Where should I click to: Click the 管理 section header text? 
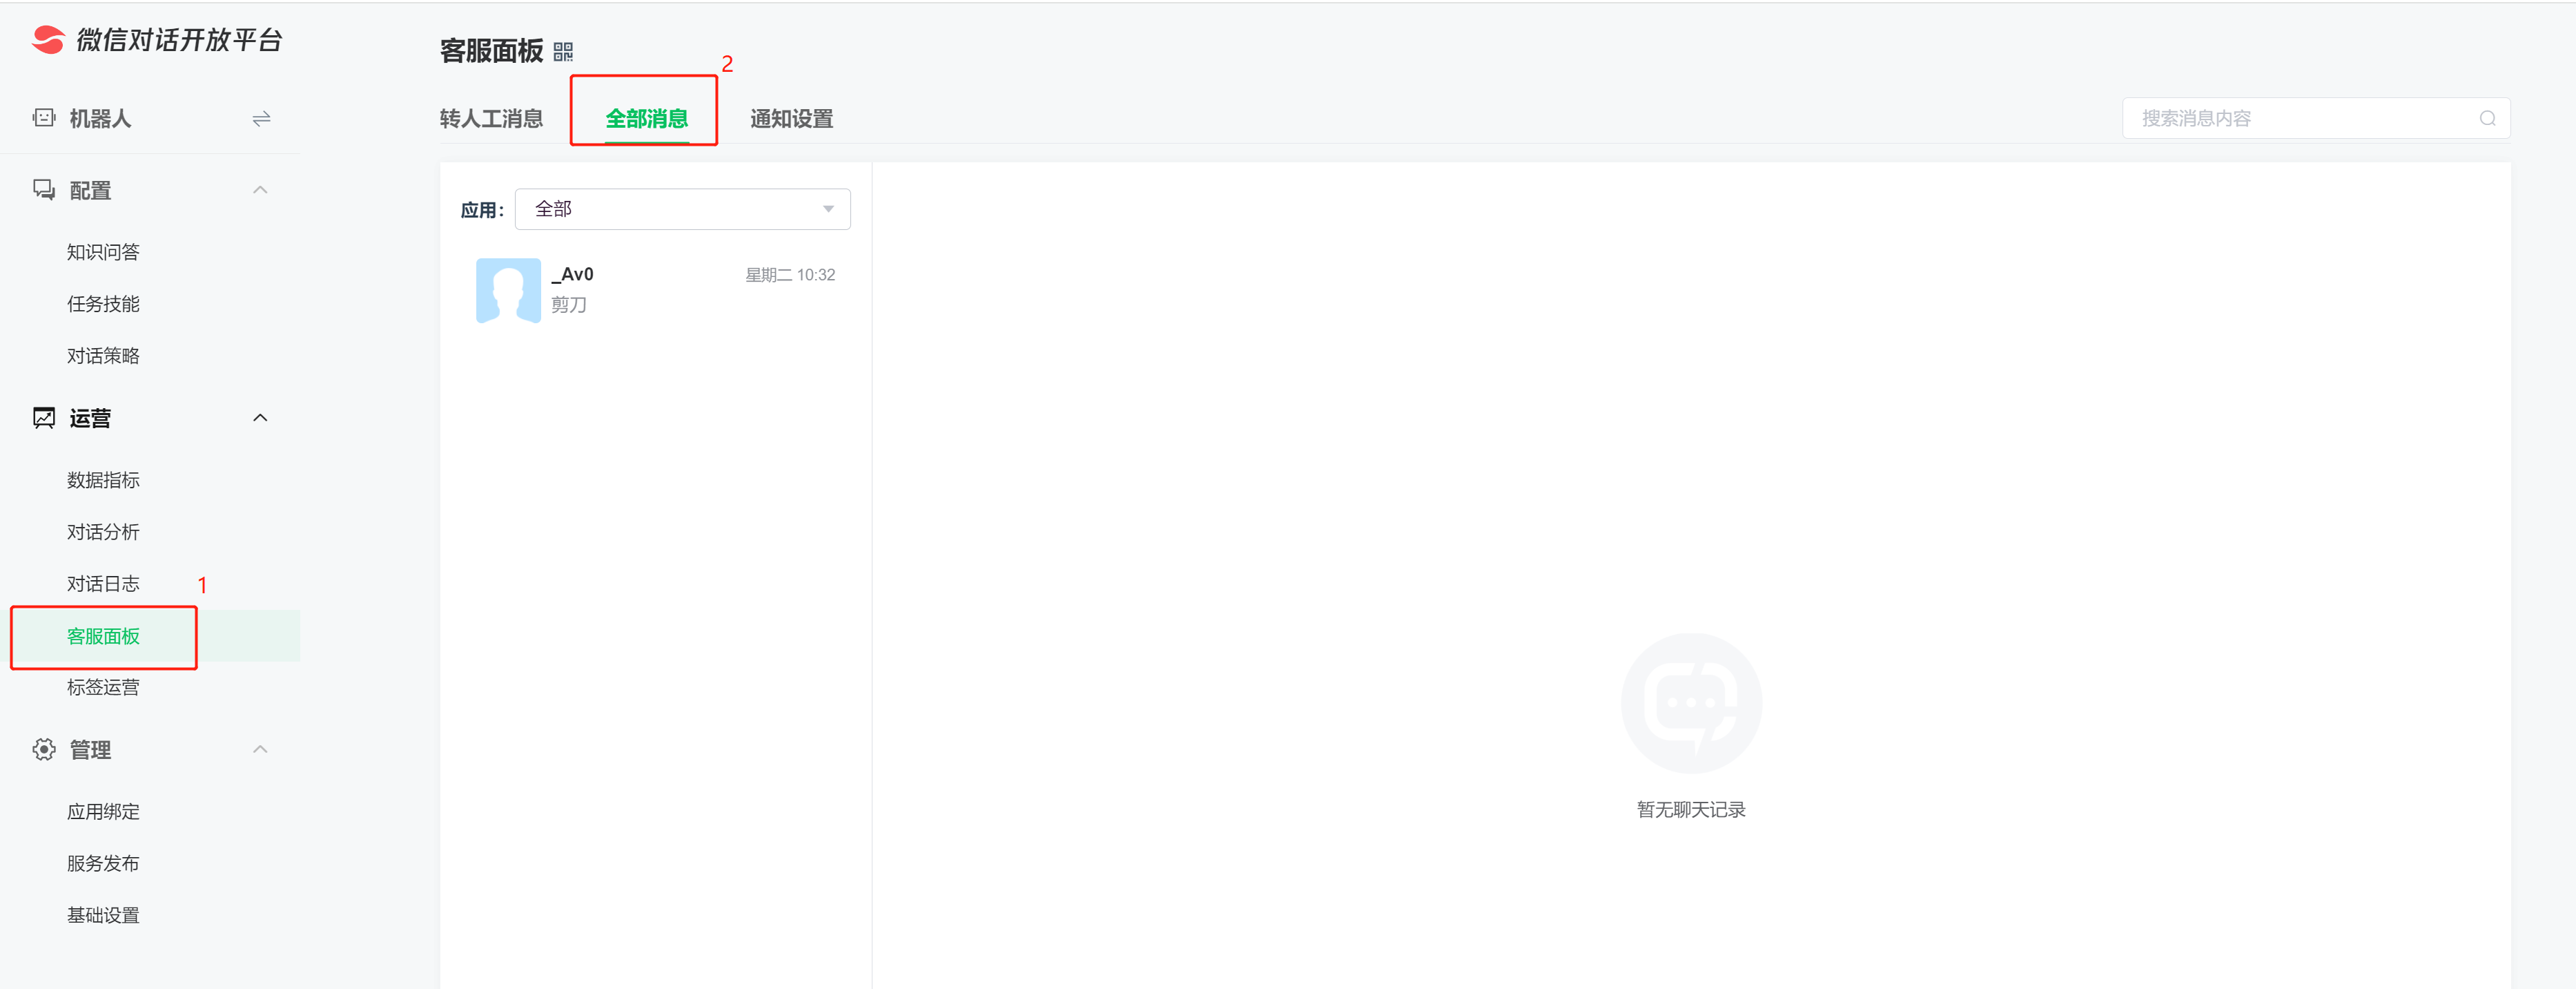tap(90, 750)
